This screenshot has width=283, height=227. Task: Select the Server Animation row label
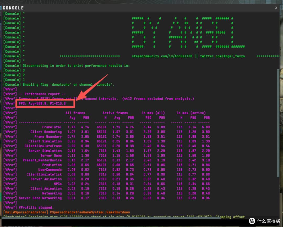tap(46, 179)
